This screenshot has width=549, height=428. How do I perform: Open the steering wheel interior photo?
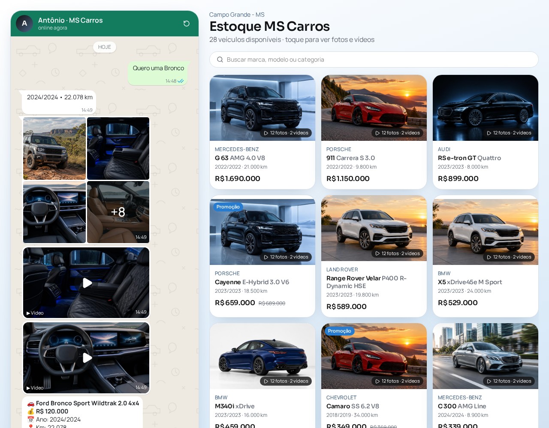coord(54,212)
